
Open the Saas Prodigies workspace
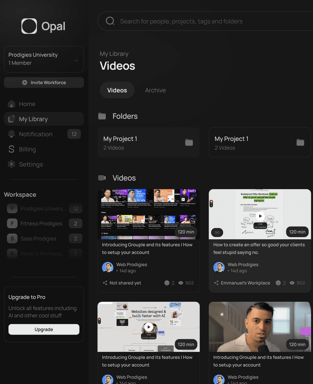click(45, 238)
